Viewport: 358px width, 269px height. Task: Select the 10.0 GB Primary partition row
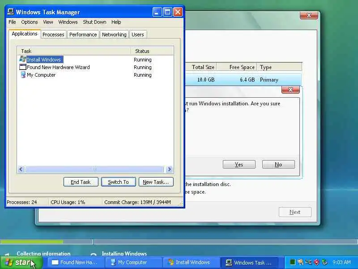243,80
